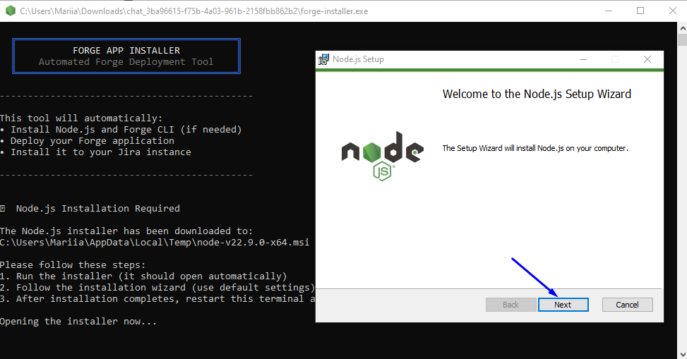
Task: Click the 'Opening the installer now...' console line
Action: click(x=78, y=321)
